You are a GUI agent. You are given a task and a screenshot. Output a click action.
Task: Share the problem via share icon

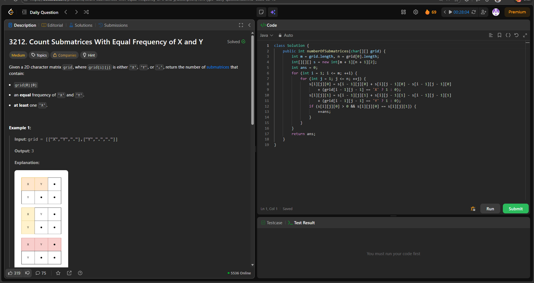point(69,273)
